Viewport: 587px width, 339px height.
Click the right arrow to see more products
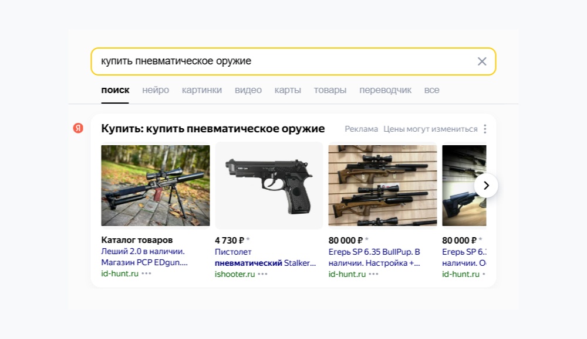(x=486, y=185)
